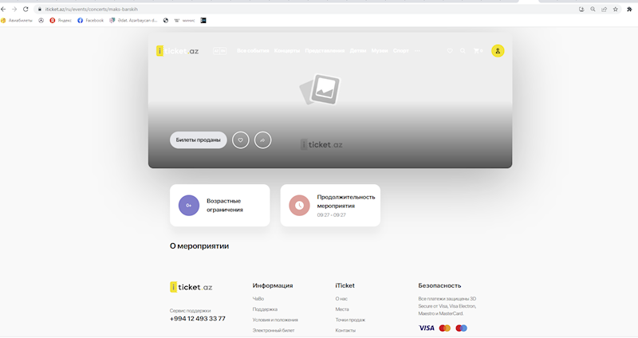Open the Авиабилеты bookmark
Screen dimensions: 638x338
tap(17, 21)
